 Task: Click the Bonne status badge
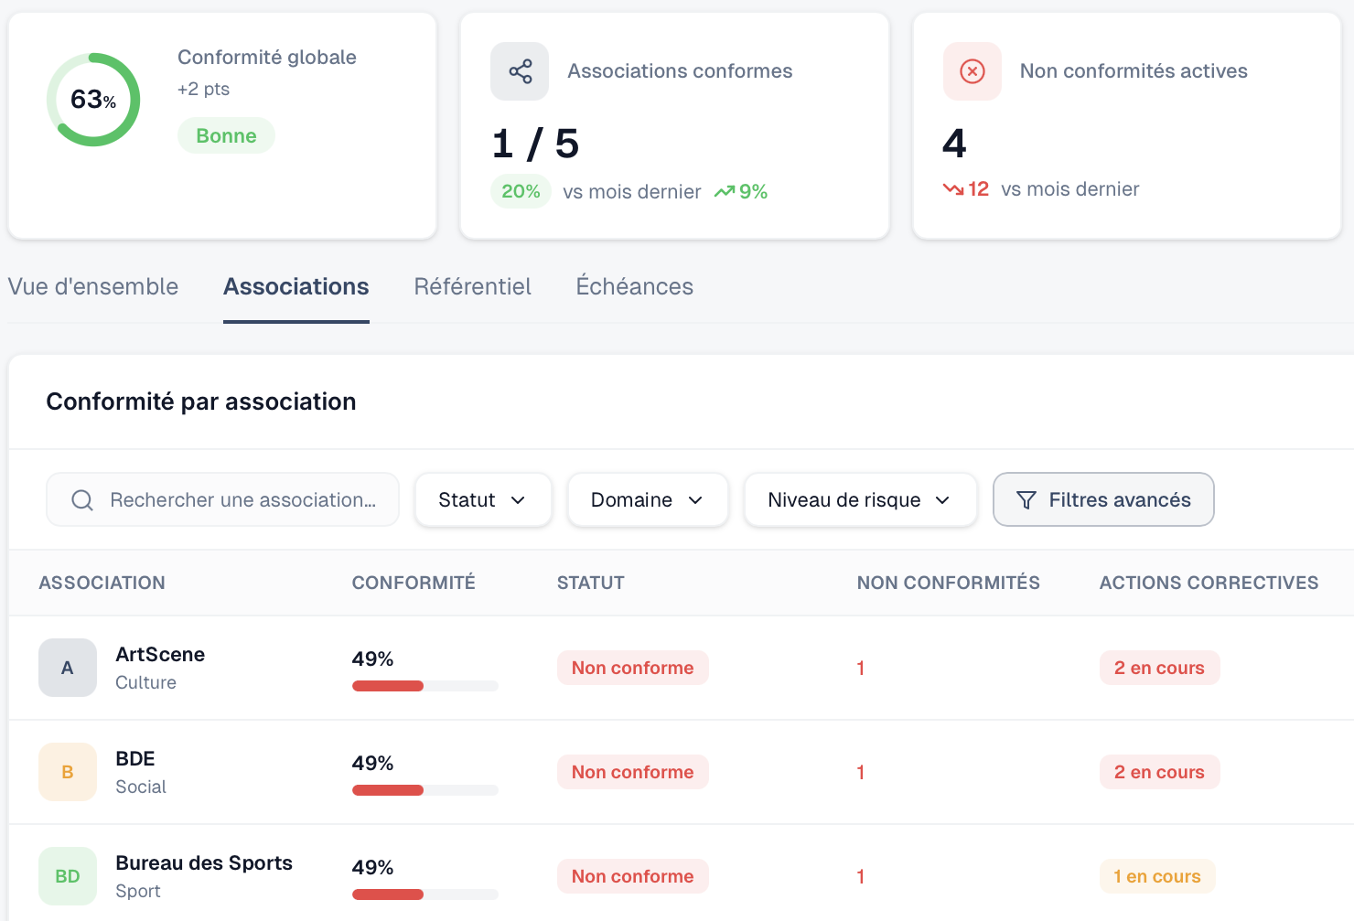point(226,135)
